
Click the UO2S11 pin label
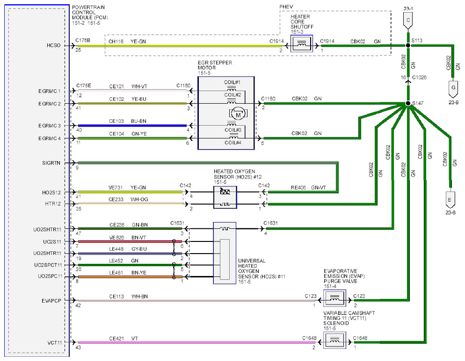[x=52, y=241]
